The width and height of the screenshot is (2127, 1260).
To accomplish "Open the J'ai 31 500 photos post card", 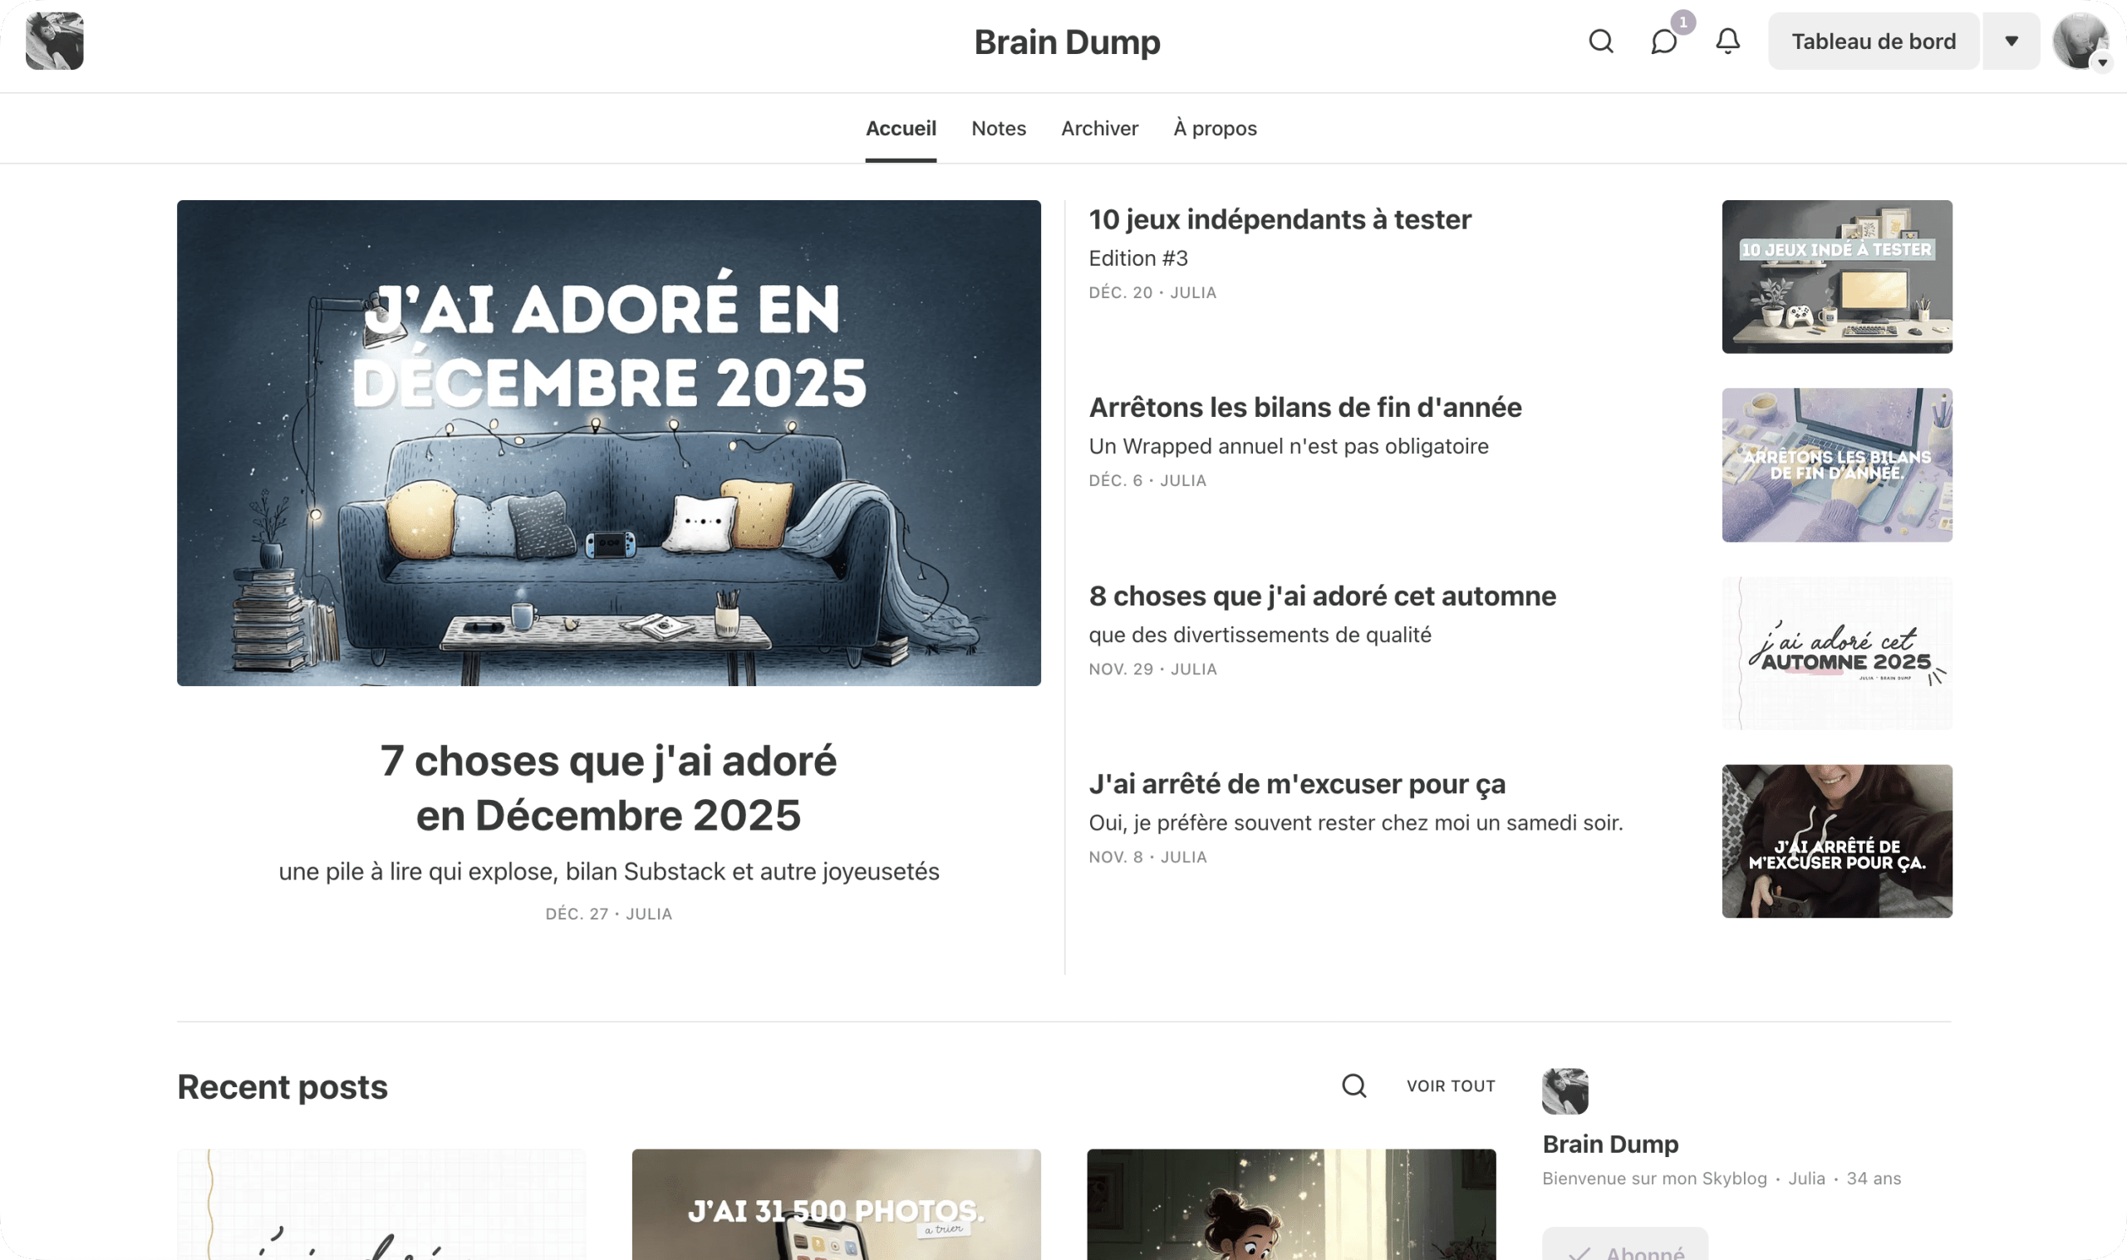I will (x=836, y=1204).
